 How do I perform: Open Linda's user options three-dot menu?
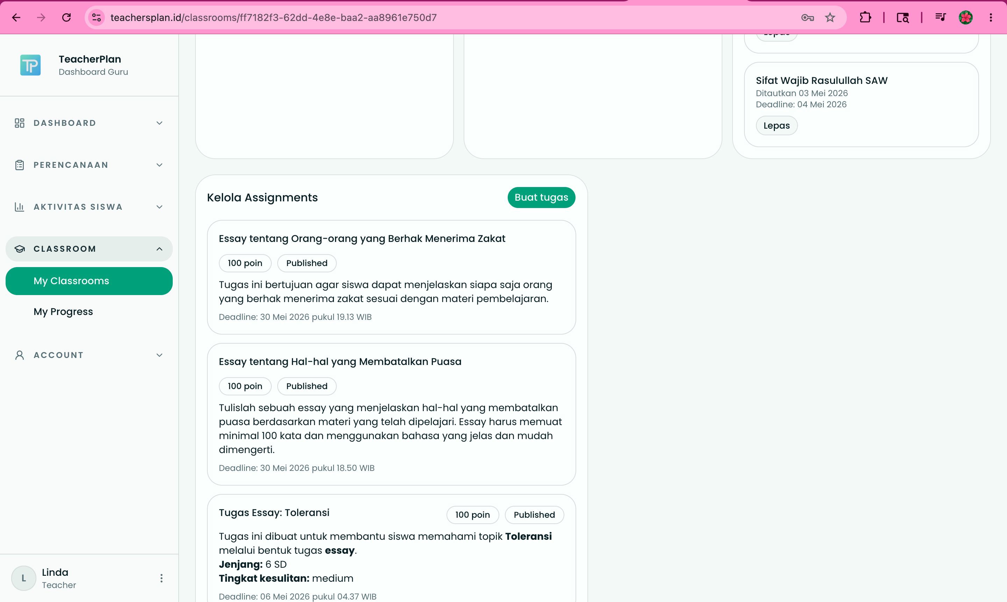(162, 578)
